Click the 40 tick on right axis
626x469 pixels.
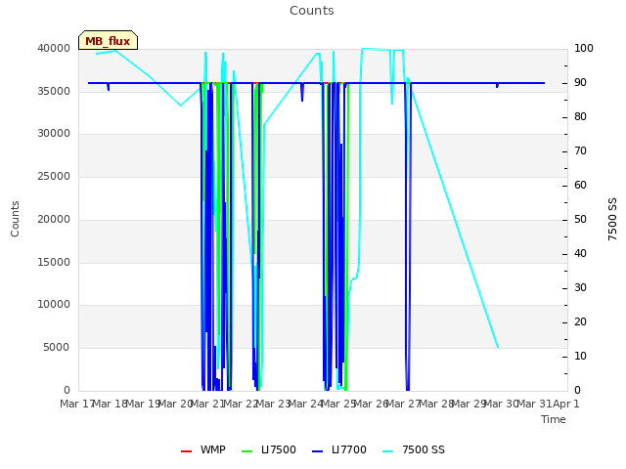coord(580,254)
